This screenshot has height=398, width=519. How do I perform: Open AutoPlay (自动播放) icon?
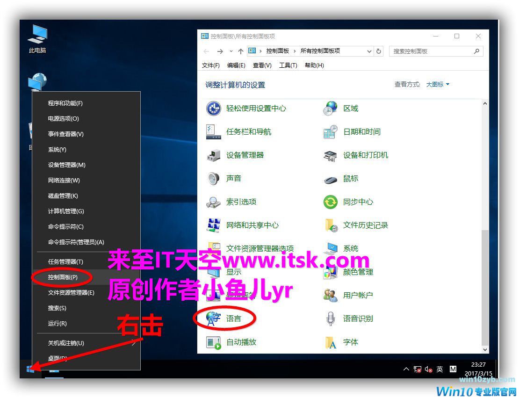point(214,342)
